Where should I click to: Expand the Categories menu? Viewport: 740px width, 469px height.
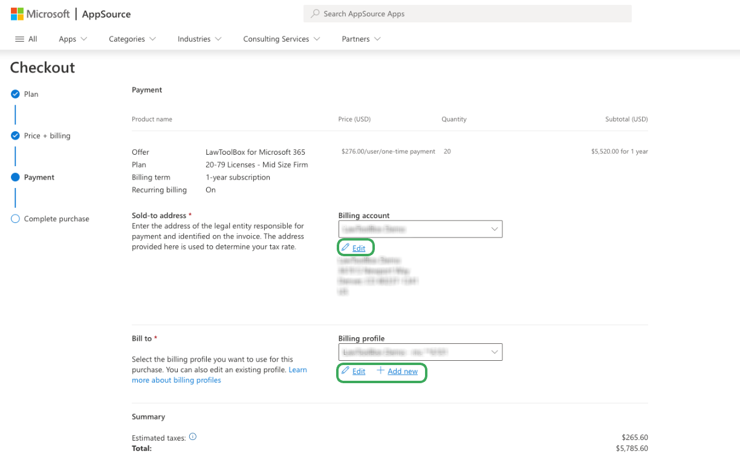pyautogui.click(x=132, y=39)
